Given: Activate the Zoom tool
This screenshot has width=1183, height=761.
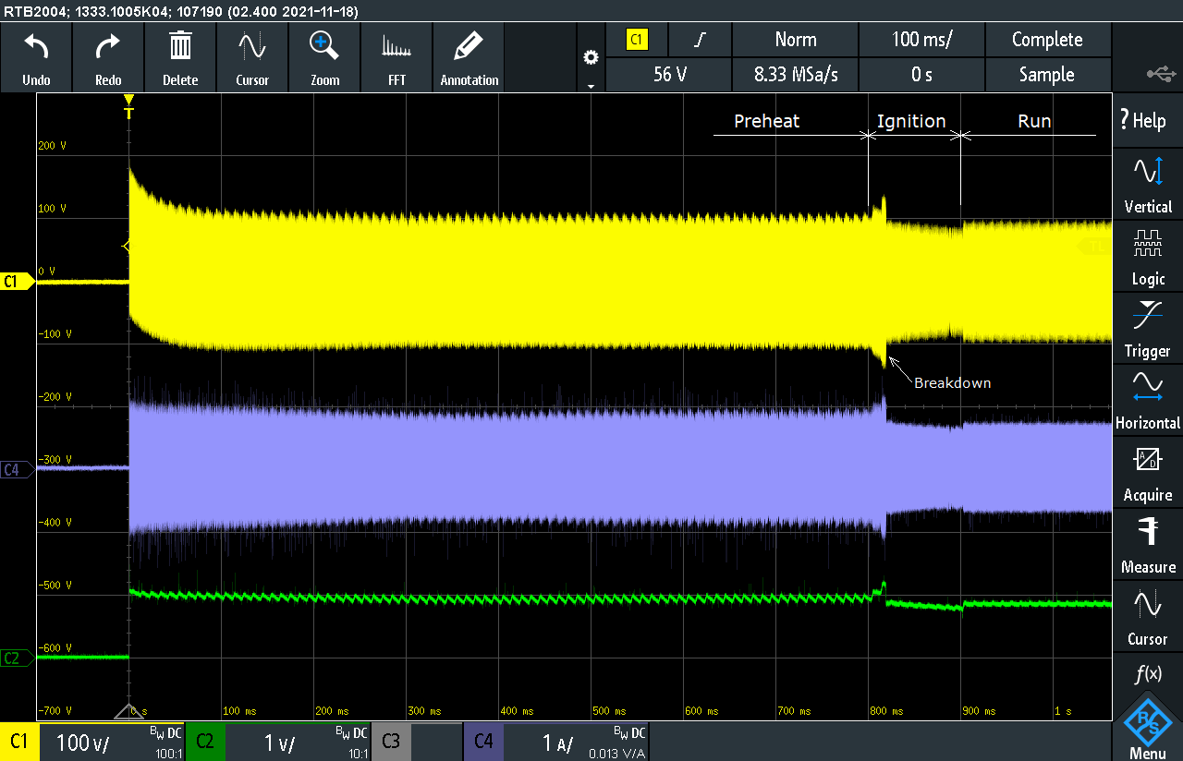Looking at the screenshot, I should (324, 57).
